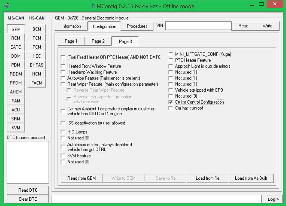Click Read from GEM button
The width and height of the screenshot is (286, 206).
(x=82, y=178)
